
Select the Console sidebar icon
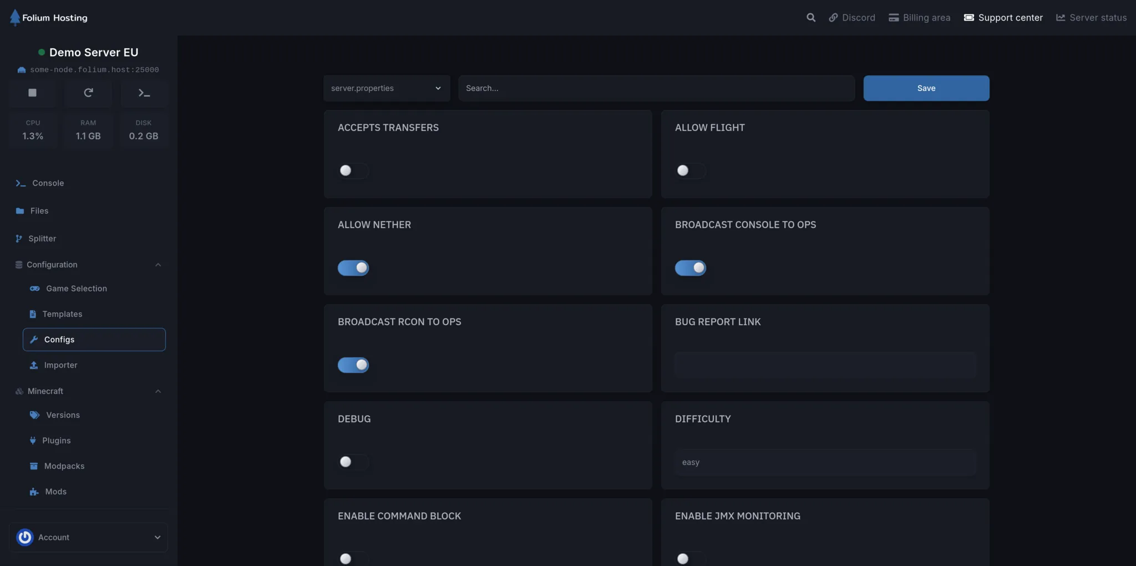[20, 183]
